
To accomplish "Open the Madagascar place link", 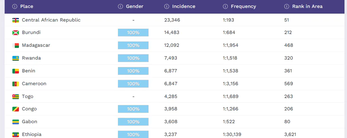I will point(36,46).
